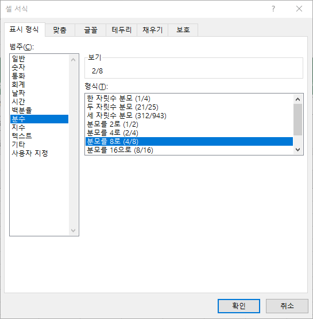Pick the 백분율 category
313x319 pixels.
click(39, 110)
